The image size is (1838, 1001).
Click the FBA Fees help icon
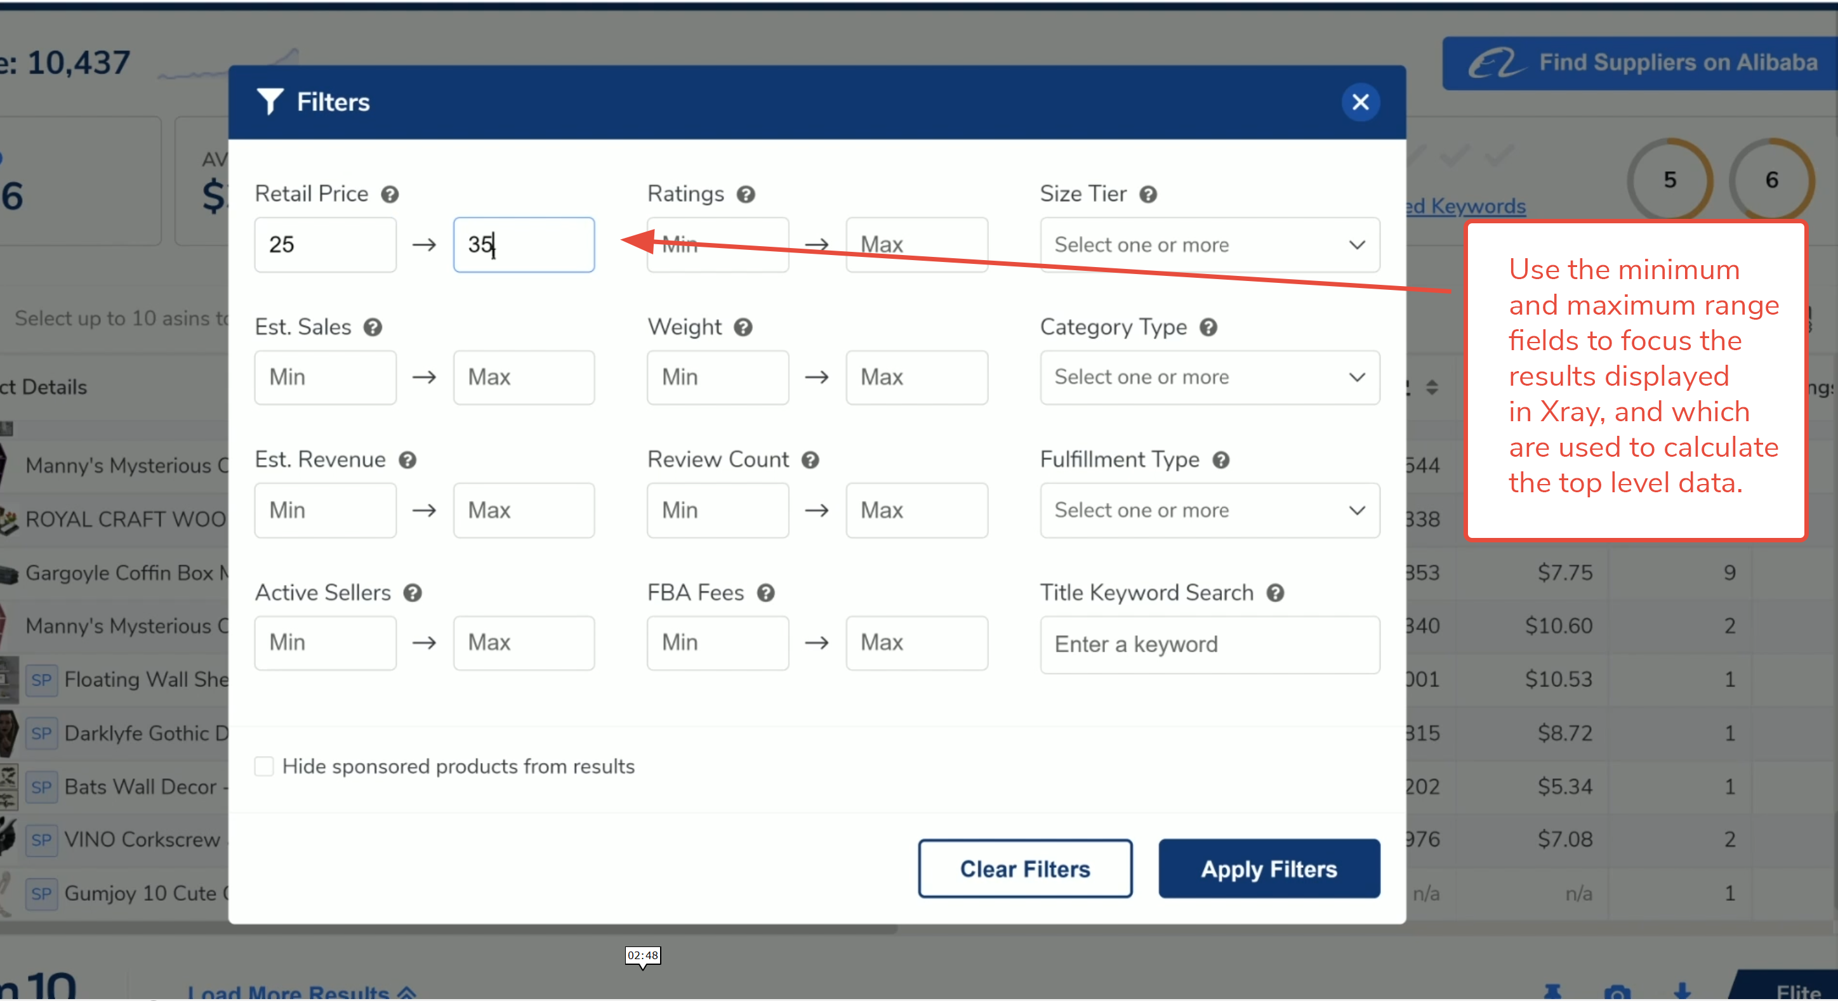(x=765, y=592)
